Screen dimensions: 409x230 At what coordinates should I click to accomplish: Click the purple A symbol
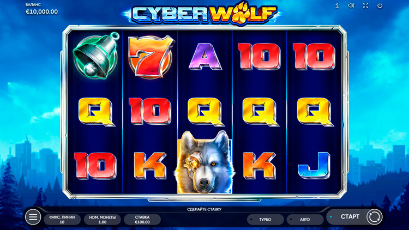205,57
